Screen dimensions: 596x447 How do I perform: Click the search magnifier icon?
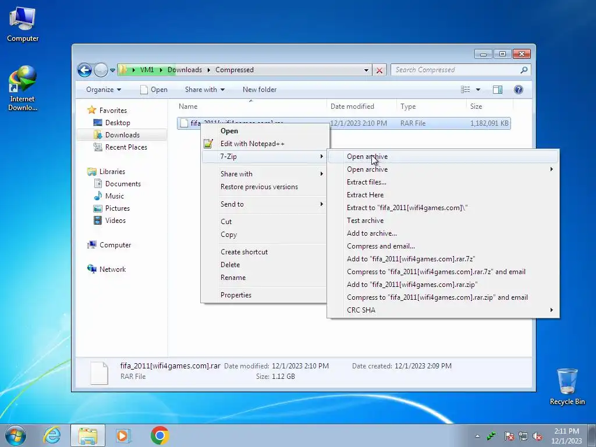click(524, 70)
